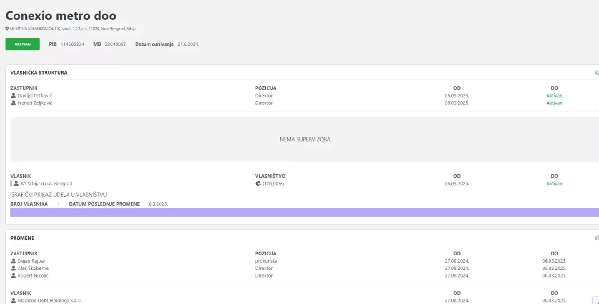Screen dimensions: 599x304
Task: Click person icon next to Nenad Zeljković
Action: 13,103
